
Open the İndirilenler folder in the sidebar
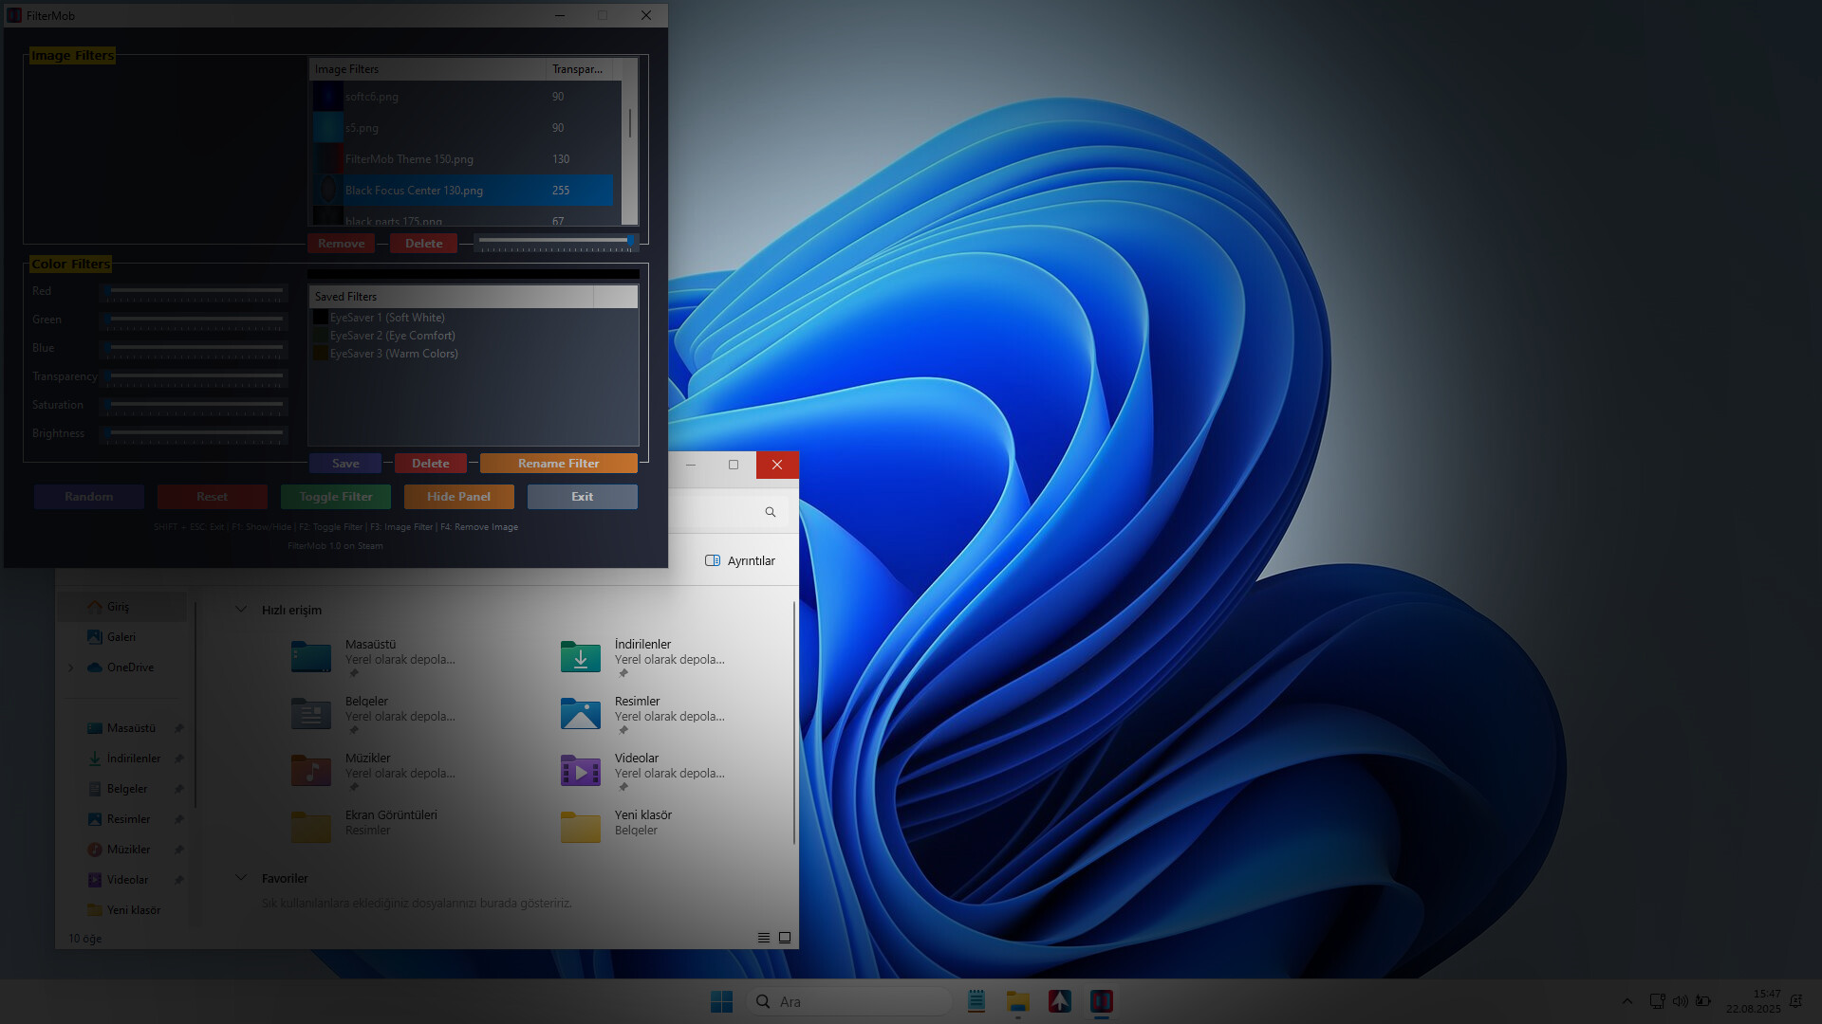[133, 758]
